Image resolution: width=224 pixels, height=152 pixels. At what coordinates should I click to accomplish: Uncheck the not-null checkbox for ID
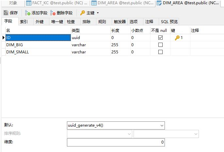[x=160, y=38]
